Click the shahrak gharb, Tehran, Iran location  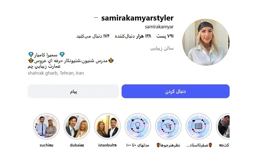click(56, 73)
